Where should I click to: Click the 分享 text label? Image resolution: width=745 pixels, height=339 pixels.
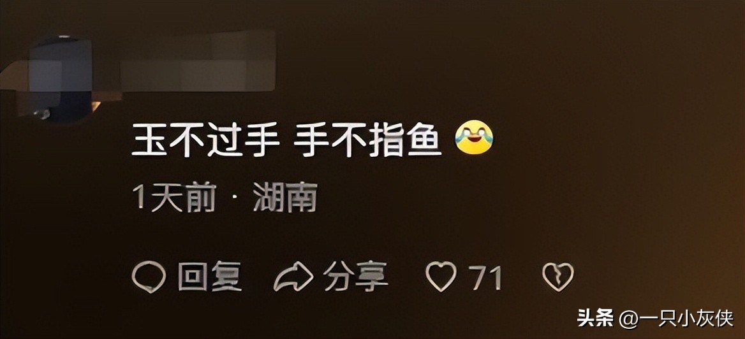[x=355, y=277]
